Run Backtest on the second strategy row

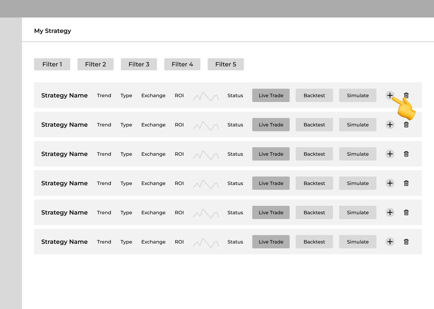coord(314,125)
